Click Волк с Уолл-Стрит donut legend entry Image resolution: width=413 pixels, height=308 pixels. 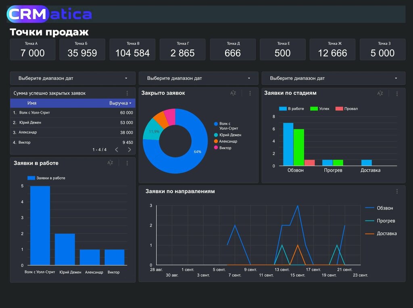226,126
